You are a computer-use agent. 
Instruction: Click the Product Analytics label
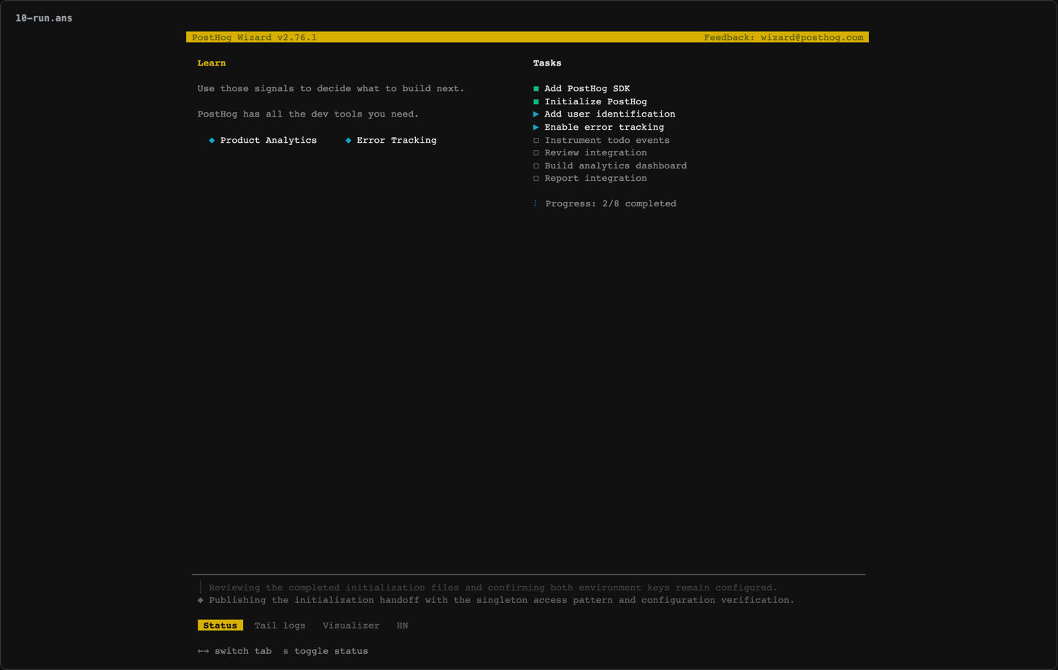coord(269,140)
